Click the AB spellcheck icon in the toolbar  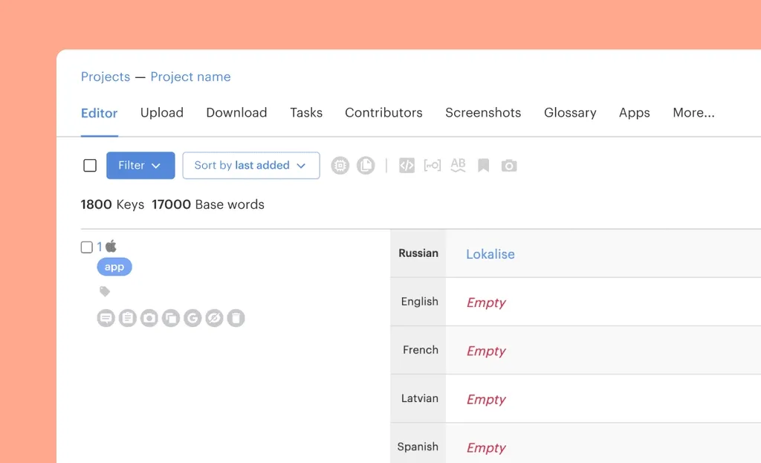point(458,165)
